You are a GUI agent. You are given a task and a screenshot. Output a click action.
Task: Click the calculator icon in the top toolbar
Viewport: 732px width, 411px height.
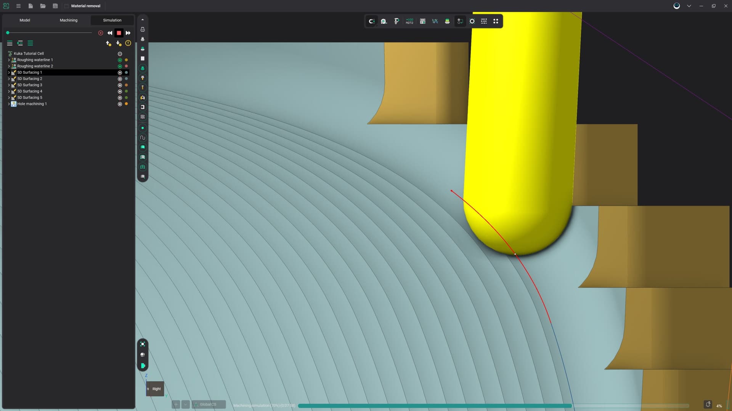point(422,21)
